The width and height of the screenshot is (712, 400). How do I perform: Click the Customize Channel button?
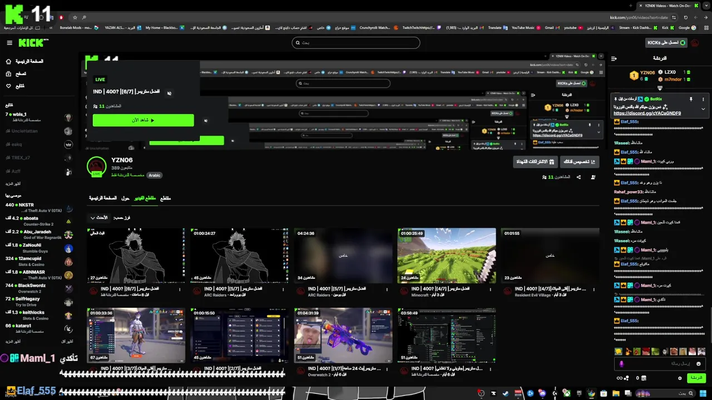(x=579, y=162)
